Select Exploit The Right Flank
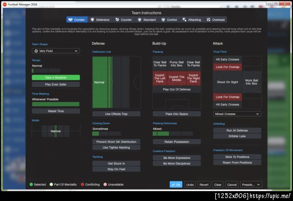 coord(193,78)
